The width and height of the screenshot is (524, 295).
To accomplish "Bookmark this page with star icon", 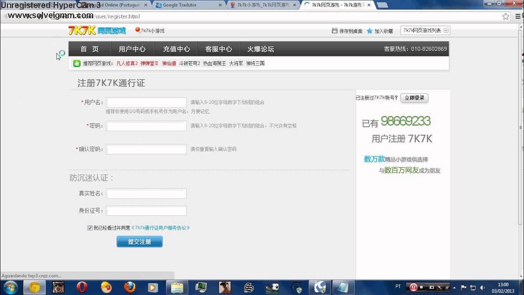I will point(506,16).
